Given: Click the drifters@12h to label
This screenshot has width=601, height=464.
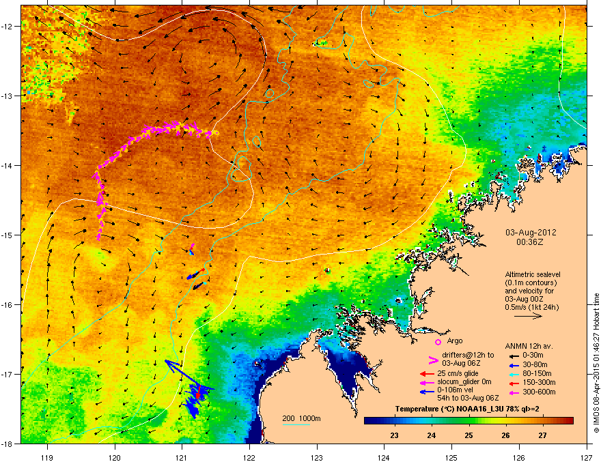Looking at the screenshot, I should pyautogui.click(x=468, y=356).
